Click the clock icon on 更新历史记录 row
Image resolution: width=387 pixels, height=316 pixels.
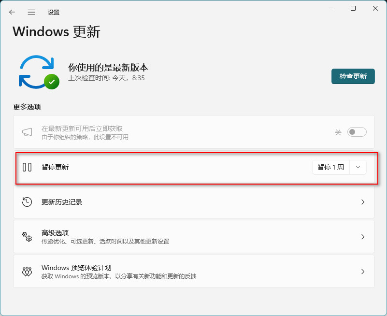tap(27, 202)
